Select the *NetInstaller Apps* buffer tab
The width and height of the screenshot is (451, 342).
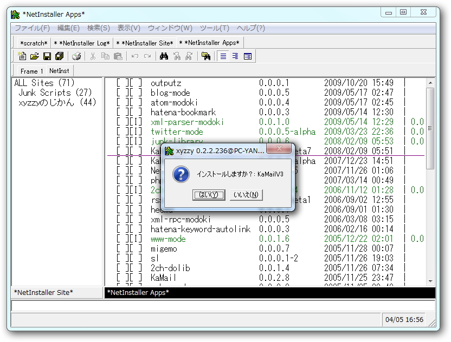[209, 43]
